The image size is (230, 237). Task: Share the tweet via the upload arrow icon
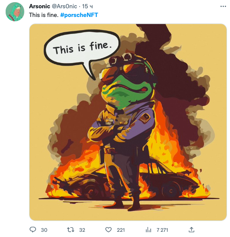[x=191, y=230]
